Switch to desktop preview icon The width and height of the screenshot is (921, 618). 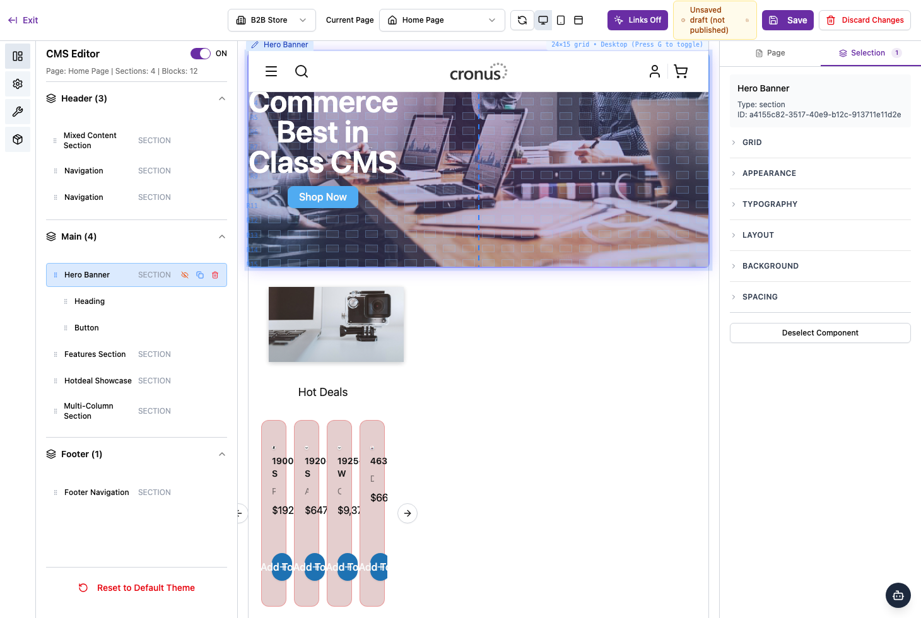click(543, 20)
